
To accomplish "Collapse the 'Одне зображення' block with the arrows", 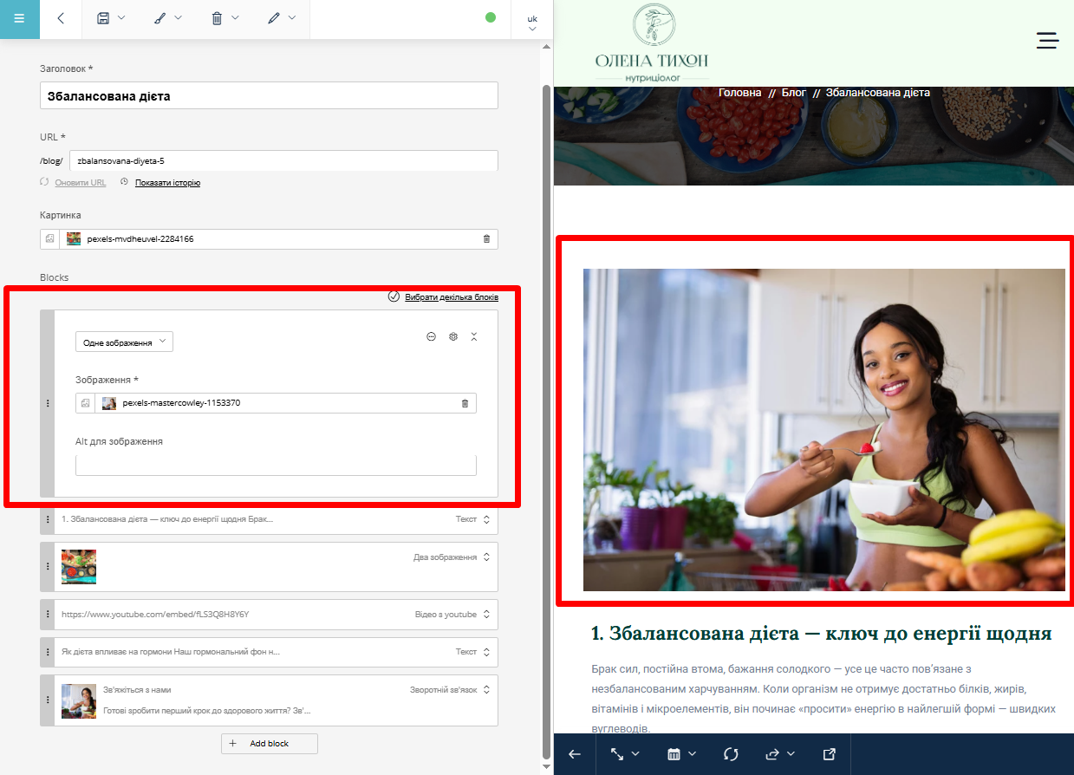I will 474,336.
